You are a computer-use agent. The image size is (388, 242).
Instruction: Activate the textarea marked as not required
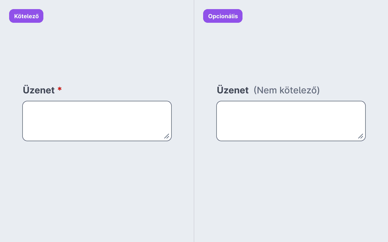[x=291, y=121]
